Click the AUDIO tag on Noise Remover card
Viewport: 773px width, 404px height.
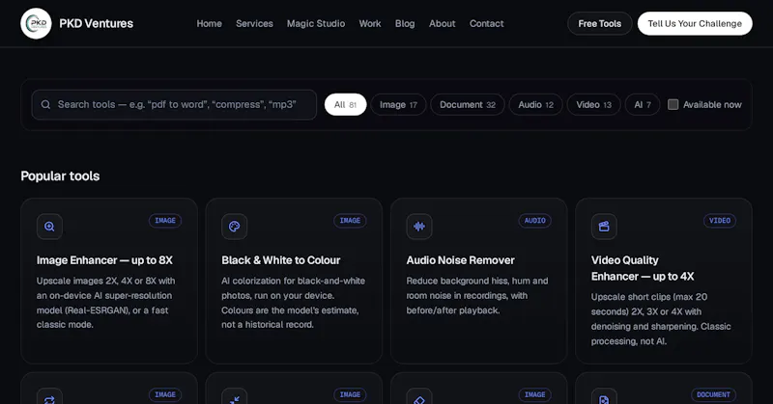[535, 221]
